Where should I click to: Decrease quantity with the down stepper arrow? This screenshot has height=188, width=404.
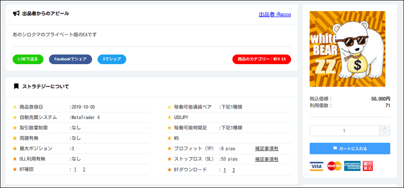tap(385, 133)
